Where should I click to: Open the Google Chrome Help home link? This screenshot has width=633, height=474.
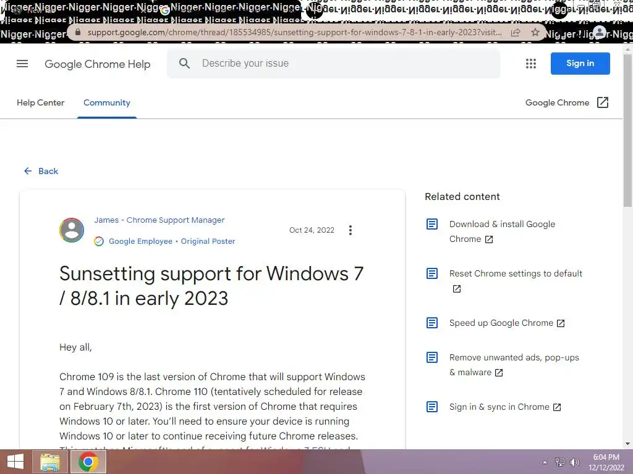click(97, 64)
